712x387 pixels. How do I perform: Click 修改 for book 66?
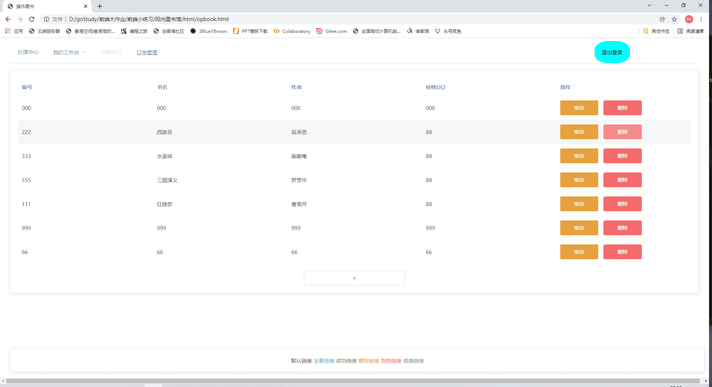coord(579,252)
